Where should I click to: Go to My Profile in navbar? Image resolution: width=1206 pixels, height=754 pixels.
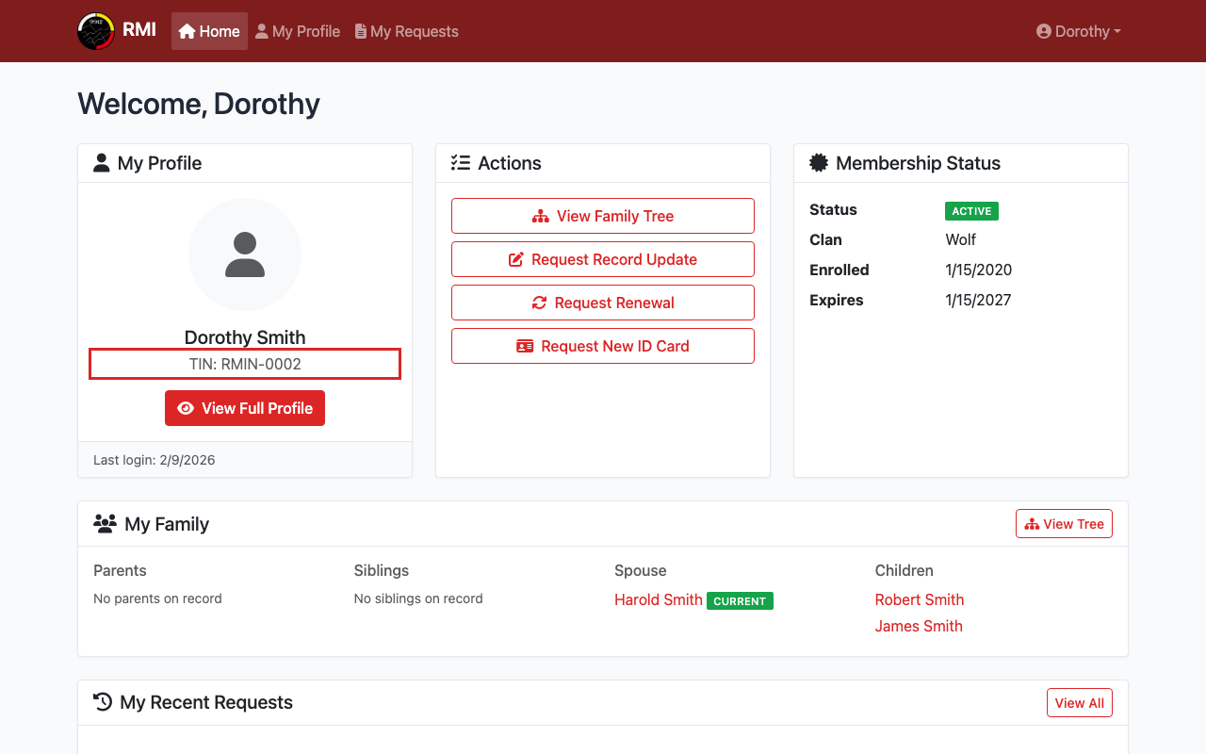pyautogui.click(x=298, y=31)
